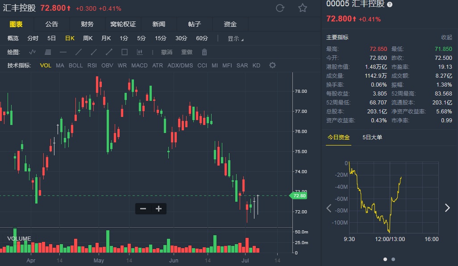Open technical indicator settings gear
This screenshot has width=458, height=266.
(x=272, y=66)
